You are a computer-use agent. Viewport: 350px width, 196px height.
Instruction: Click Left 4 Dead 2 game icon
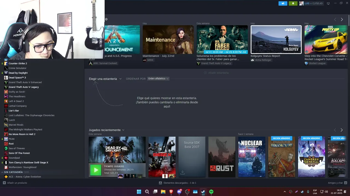pos(6,101)
